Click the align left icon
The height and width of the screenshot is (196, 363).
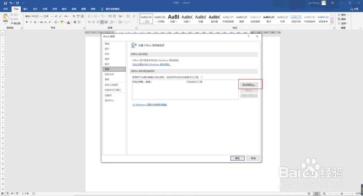89,22
